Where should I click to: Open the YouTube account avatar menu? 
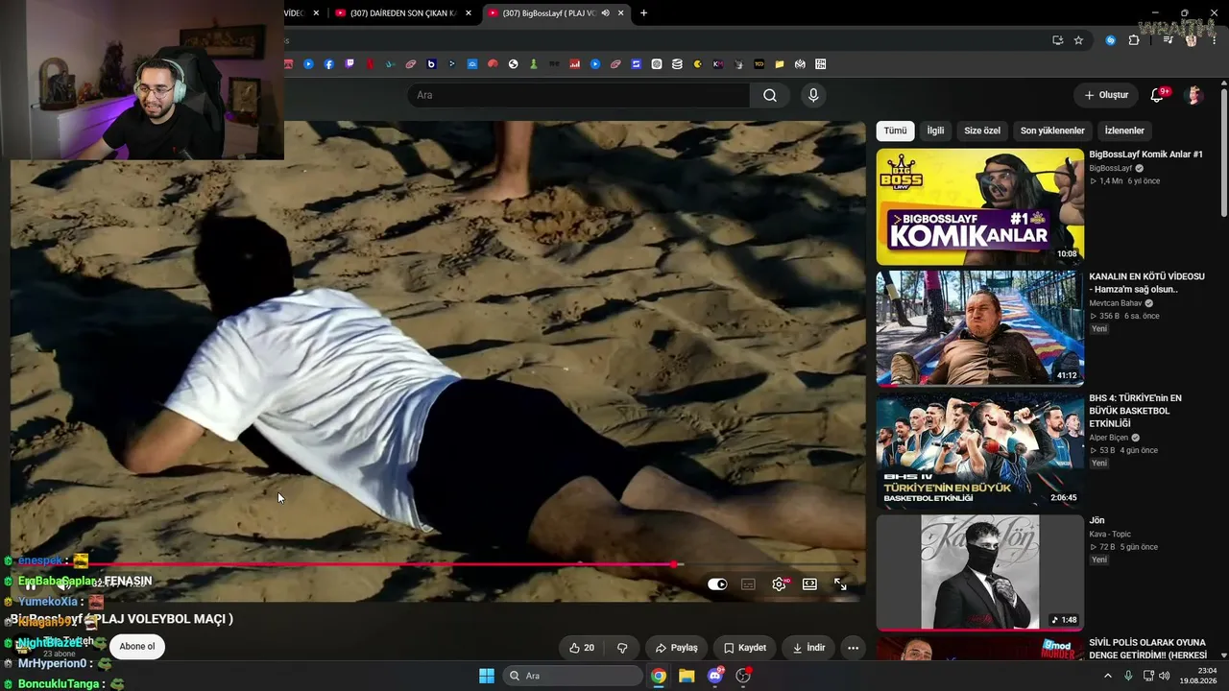tap(1194, 95)
